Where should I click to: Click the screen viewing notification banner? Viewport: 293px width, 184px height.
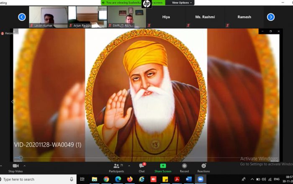click(x=133, y=3)
